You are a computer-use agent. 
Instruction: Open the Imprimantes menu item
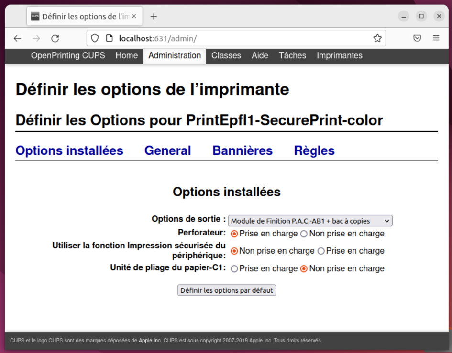point(339,55)
